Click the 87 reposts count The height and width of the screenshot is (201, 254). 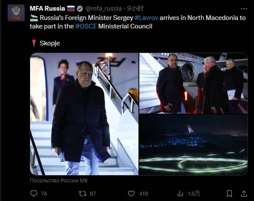click(93, 193)
